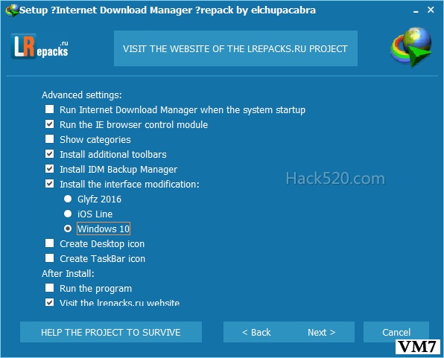Click the LRepacks.ru logo
This screenshot has width=444, height=358.
tap(39, 46)
